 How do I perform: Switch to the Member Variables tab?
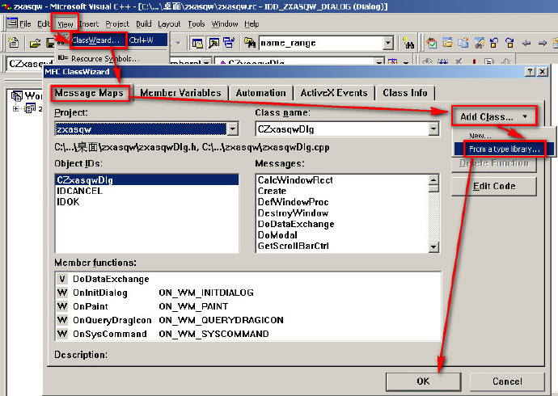[x=180, y=93]
